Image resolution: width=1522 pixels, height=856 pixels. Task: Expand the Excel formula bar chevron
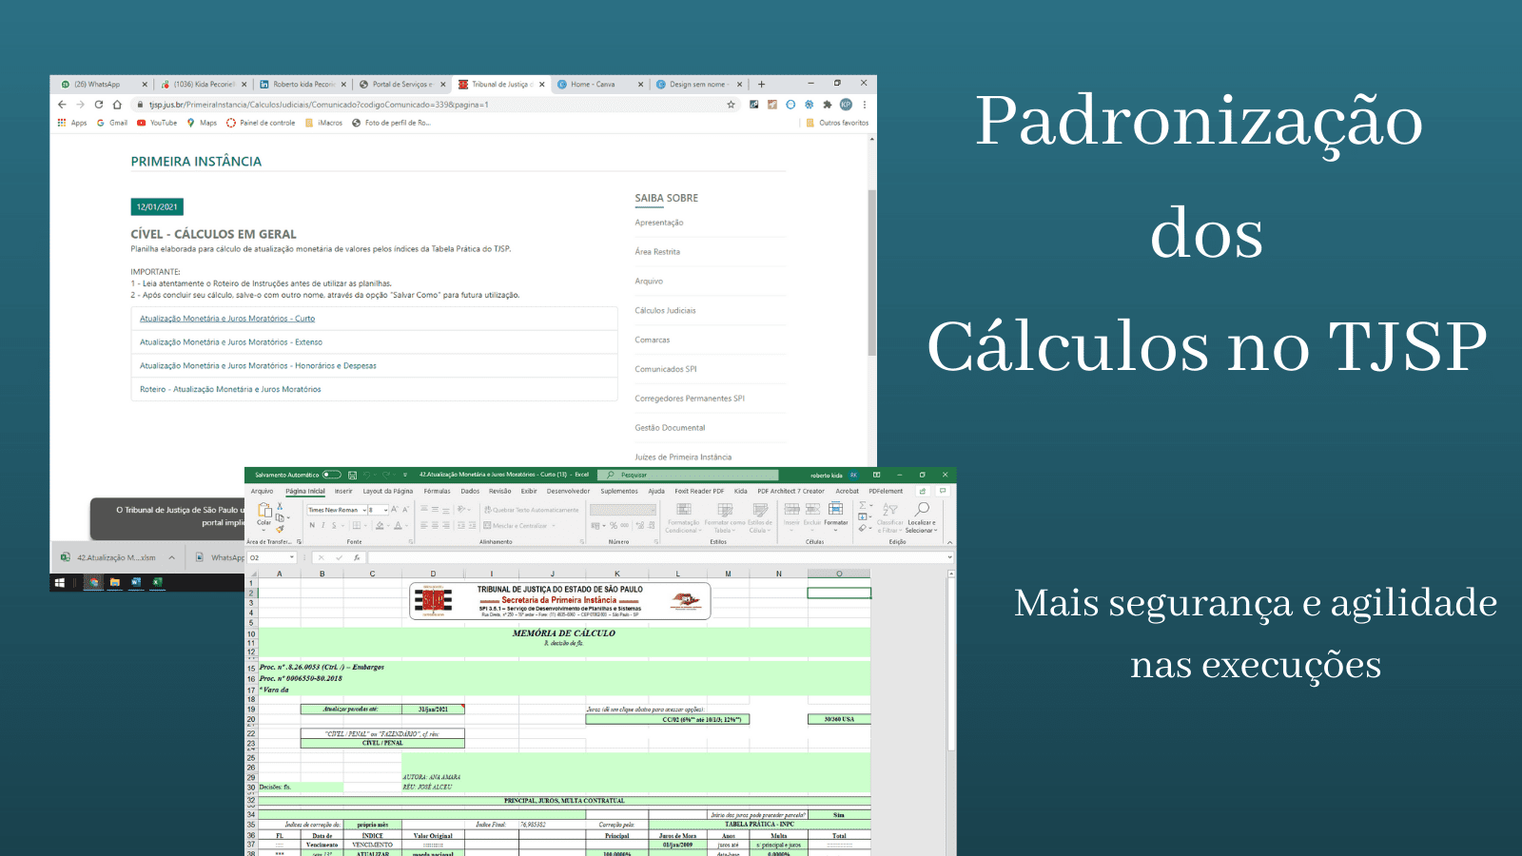(x=949, y=557)
